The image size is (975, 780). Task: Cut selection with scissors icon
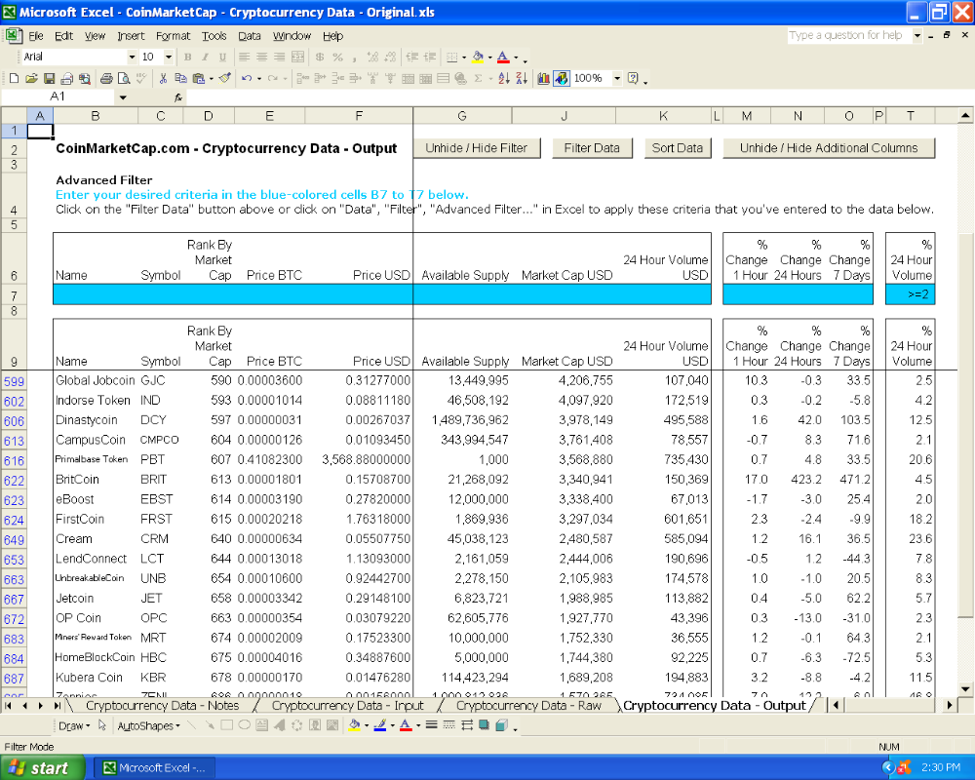pyautogui.click(x=163, y=78)
